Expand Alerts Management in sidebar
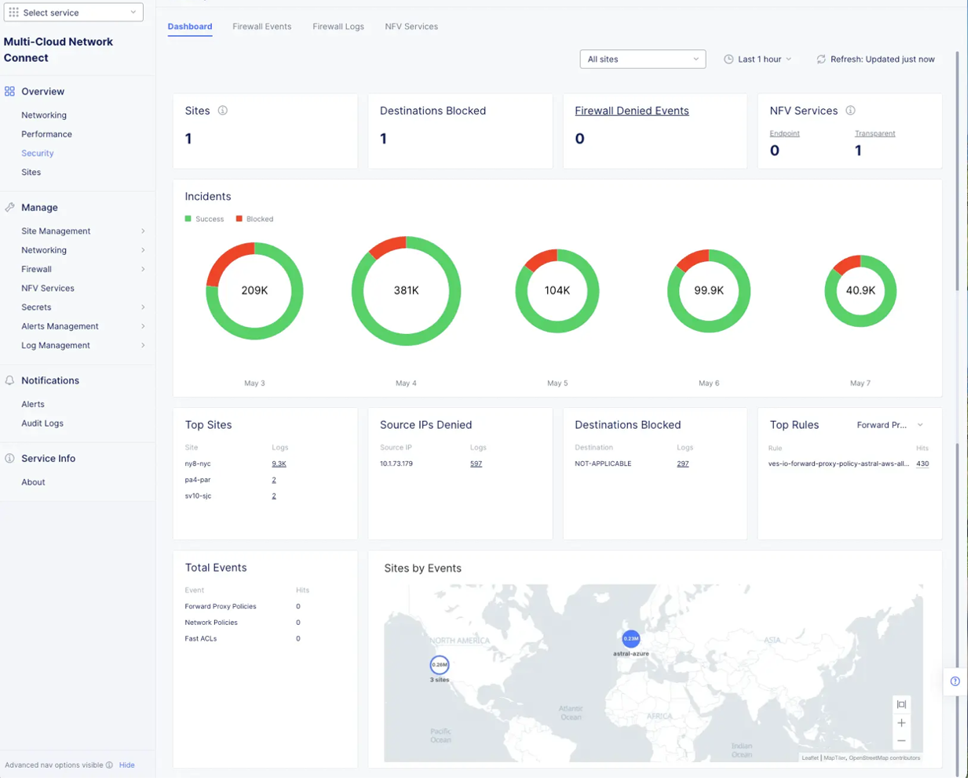 click(83, 327)
